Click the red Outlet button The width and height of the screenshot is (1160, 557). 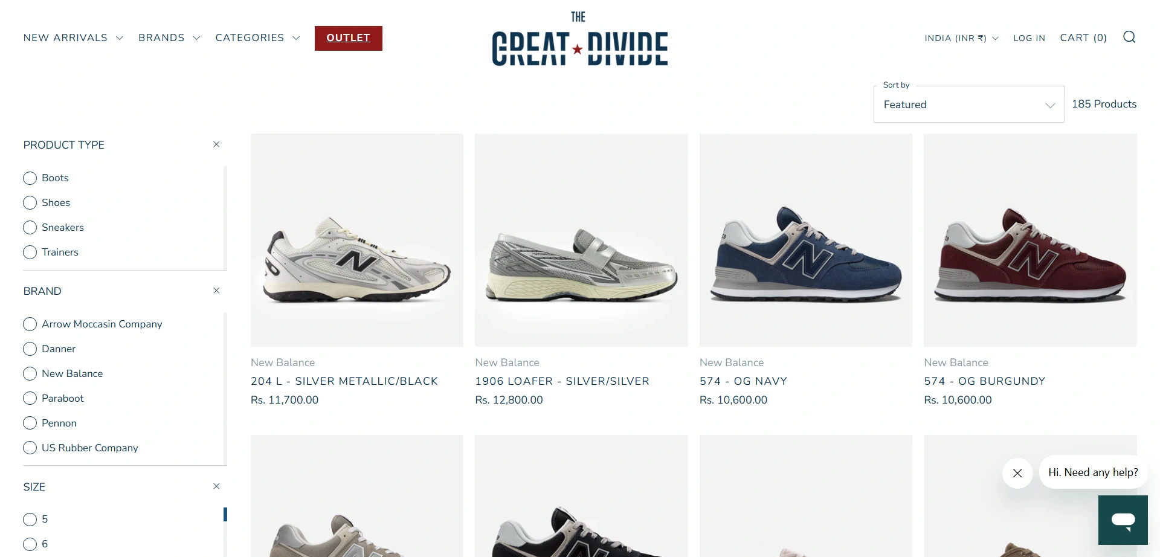click(x=349, y=38)
